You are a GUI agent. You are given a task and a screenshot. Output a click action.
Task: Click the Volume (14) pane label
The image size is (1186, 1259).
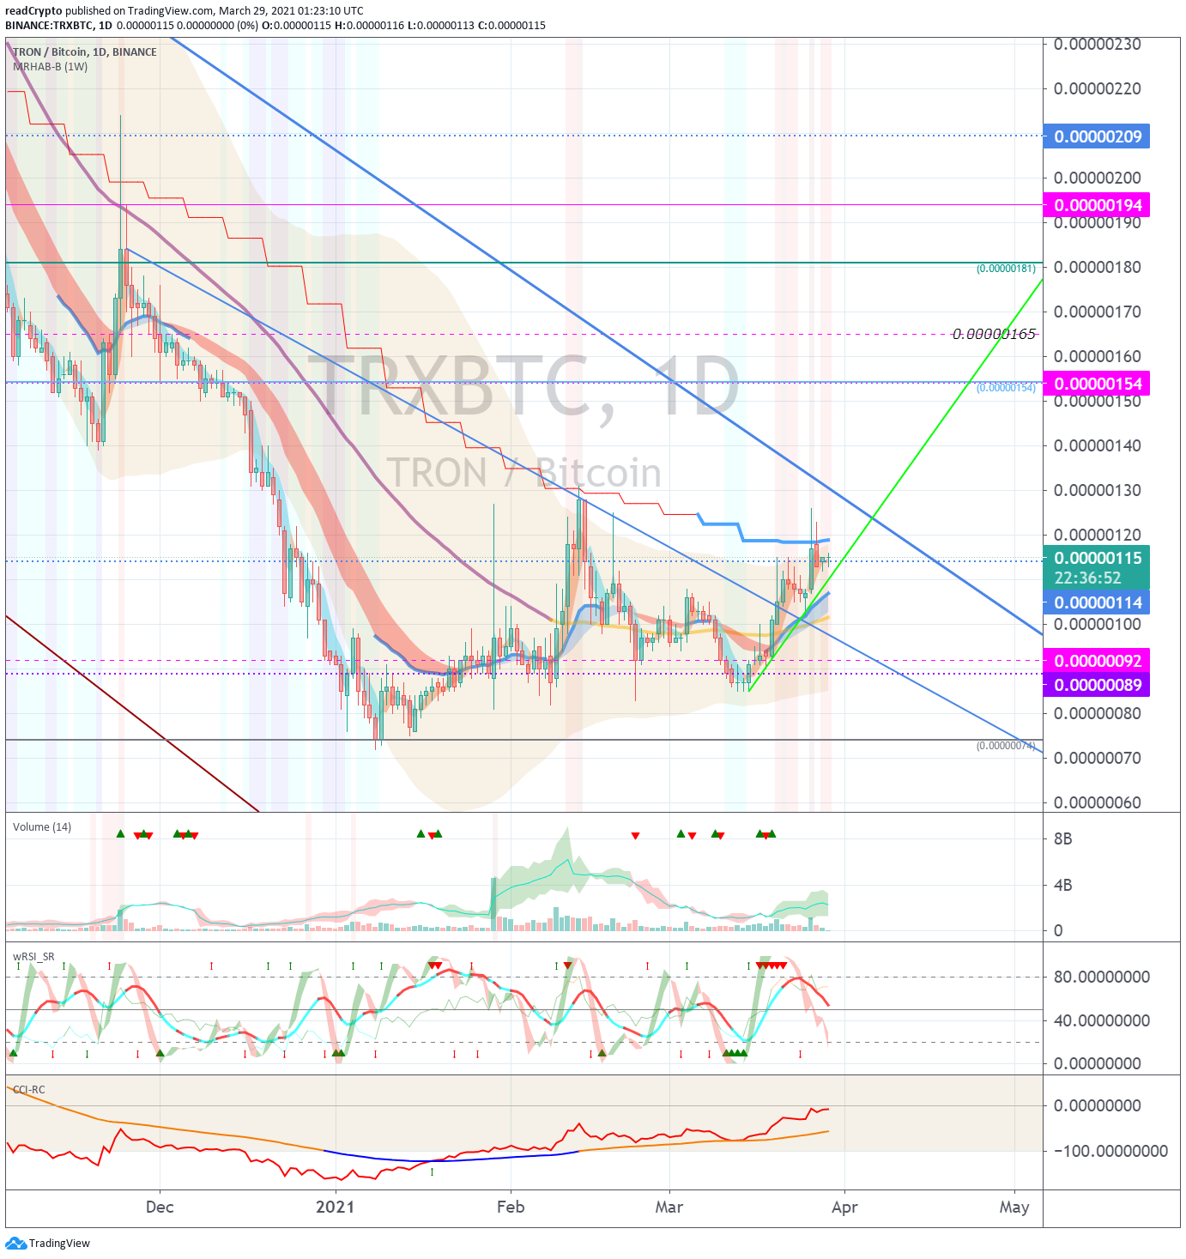click(42, 826)
